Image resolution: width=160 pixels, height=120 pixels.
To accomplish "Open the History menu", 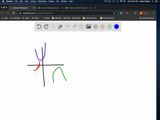I will [33, 1].
